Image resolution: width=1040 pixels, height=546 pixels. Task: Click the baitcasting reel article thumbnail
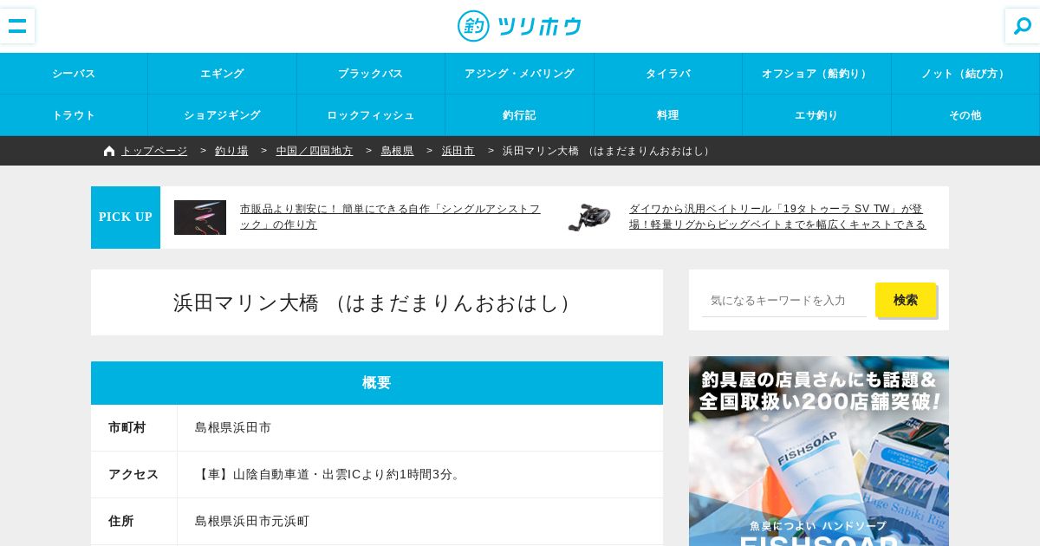589,218
